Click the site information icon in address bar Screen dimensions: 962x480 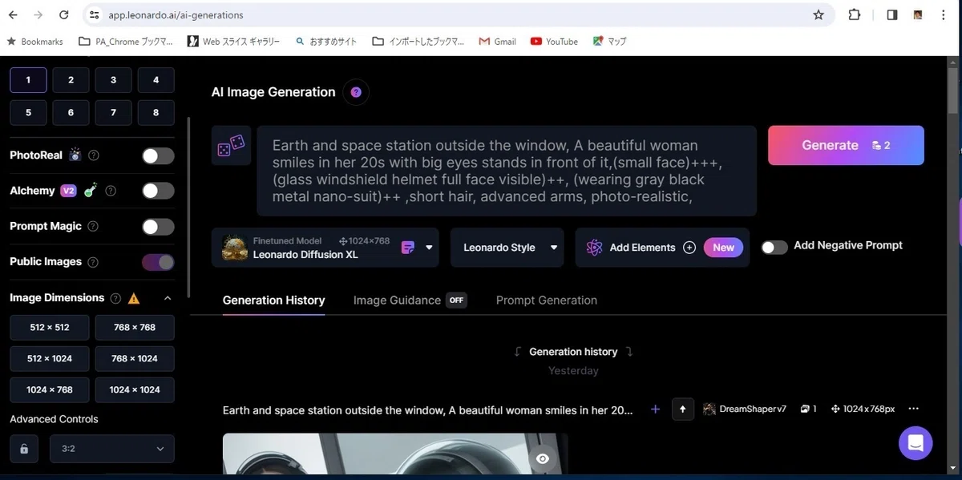[x=95, y=14]
